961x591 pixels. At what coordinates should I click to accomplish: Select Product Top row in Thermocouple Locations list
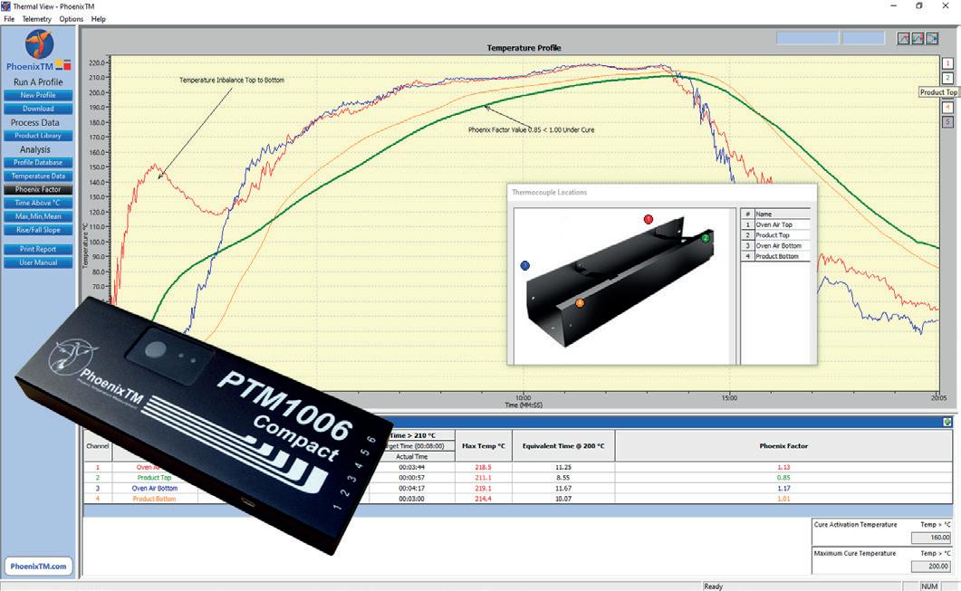775,235
